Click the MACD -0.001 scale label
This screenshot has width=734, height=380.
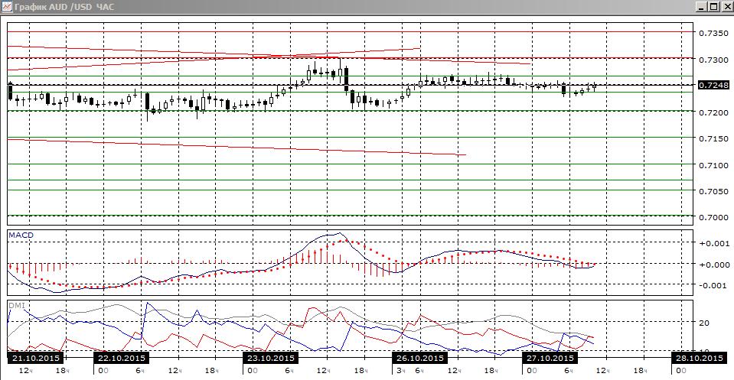coord(713,286)
